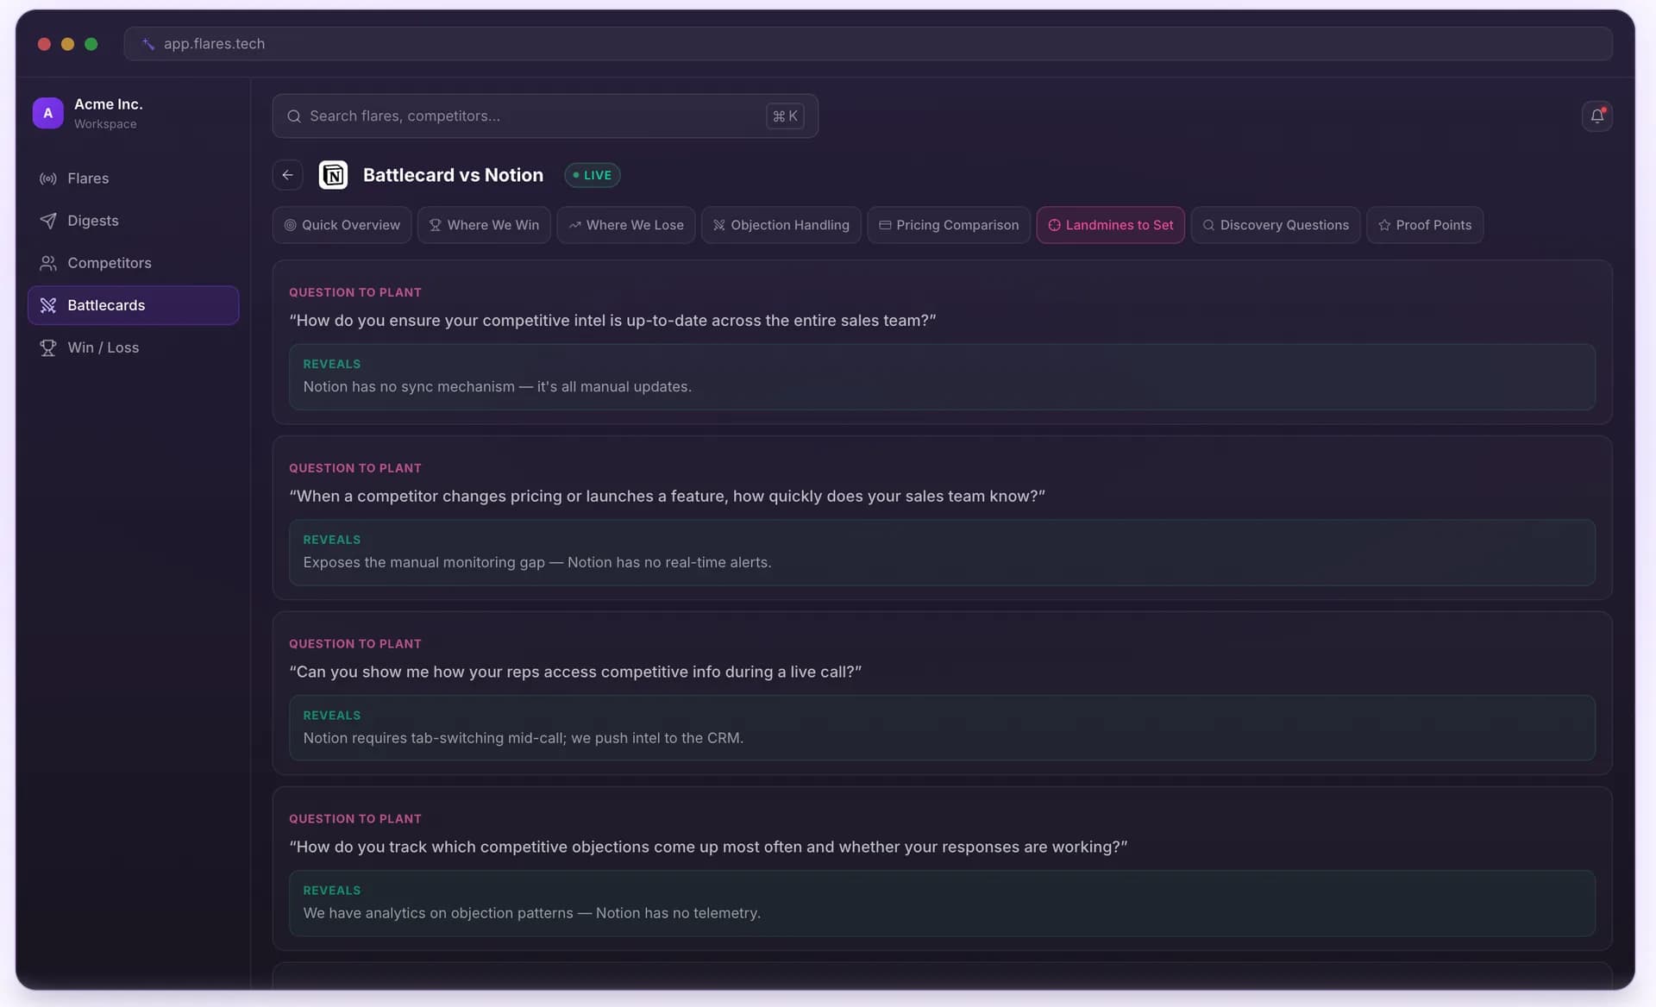1656x1007 pixels.
Task: Click the Objection Handling swords icon
Action: 719,225
